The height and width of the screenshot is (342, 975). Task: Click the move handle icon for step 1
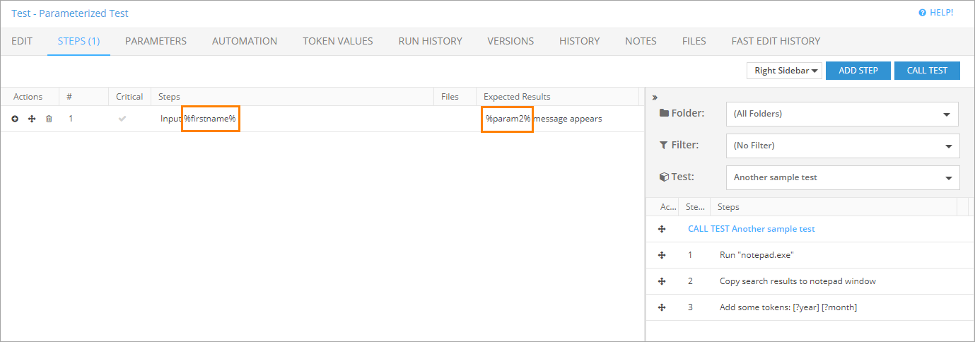[32, 119]
